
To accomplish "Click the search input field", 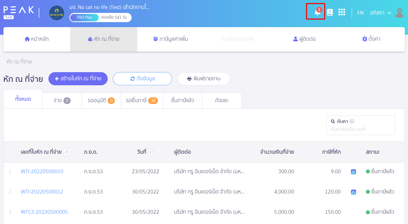I will pyautogui.click(x=361, y=129).
